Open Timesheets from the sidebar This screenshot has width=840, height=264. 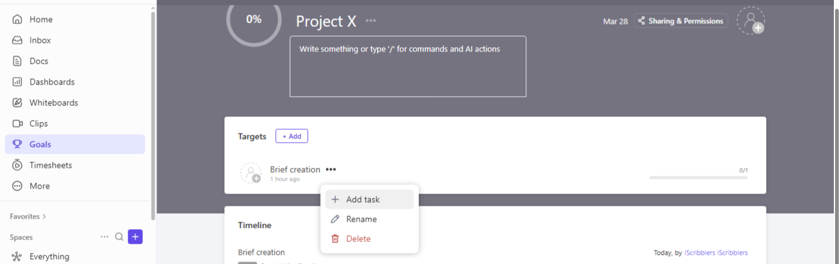pyautogui.click(x=50, y=165)
